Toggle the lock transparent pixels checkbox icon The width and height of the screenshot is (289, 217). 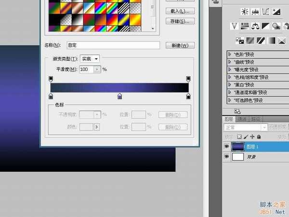(x=239, y=137)
